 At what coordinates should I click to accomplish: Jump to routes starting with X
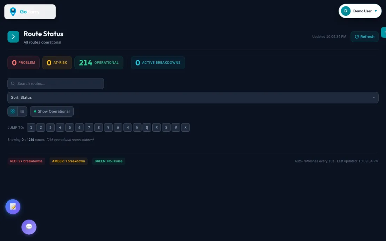tap(185, 128)
